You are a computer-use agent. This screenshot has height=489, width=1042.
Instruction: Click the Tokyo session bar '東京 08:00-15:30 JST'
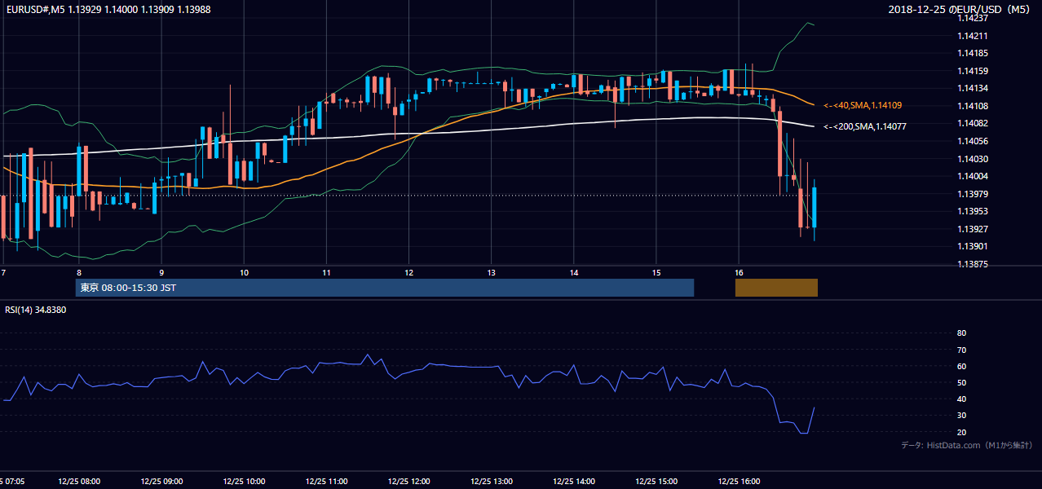point(384,288)
